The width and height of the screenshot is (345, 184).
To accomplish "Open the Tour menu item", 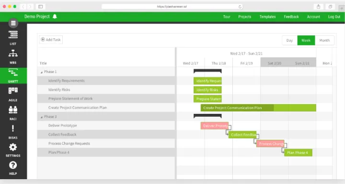I will [x=227, y=16].
